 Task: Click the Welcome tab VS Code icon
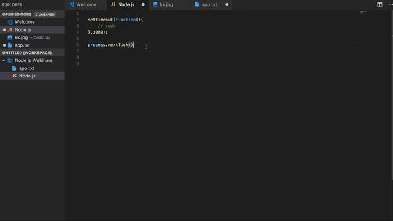pos(72,4)
